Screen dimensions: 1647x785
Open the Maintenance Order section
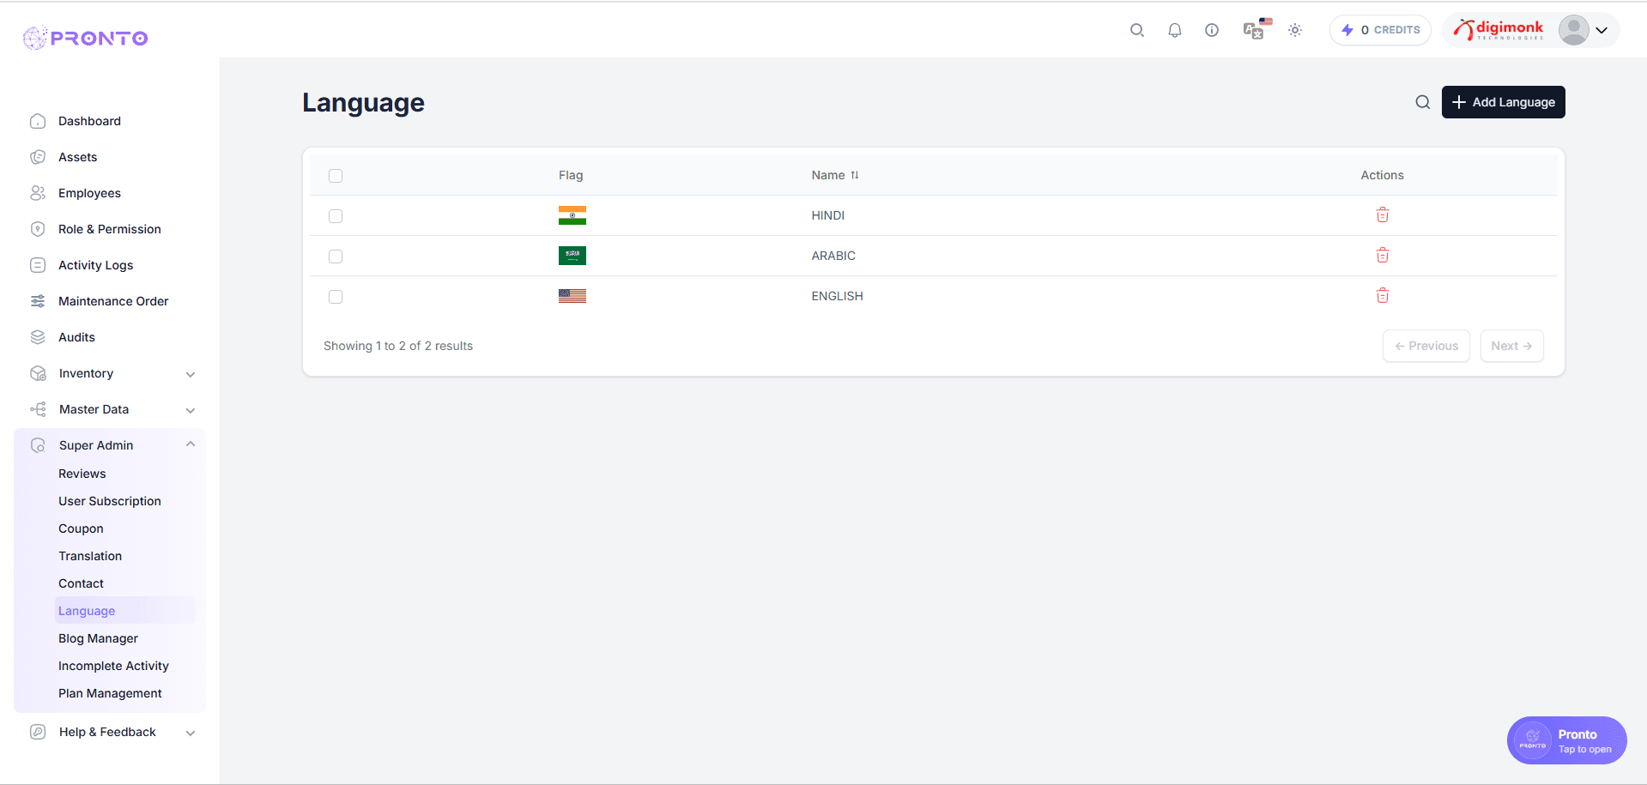pos(113,301)
